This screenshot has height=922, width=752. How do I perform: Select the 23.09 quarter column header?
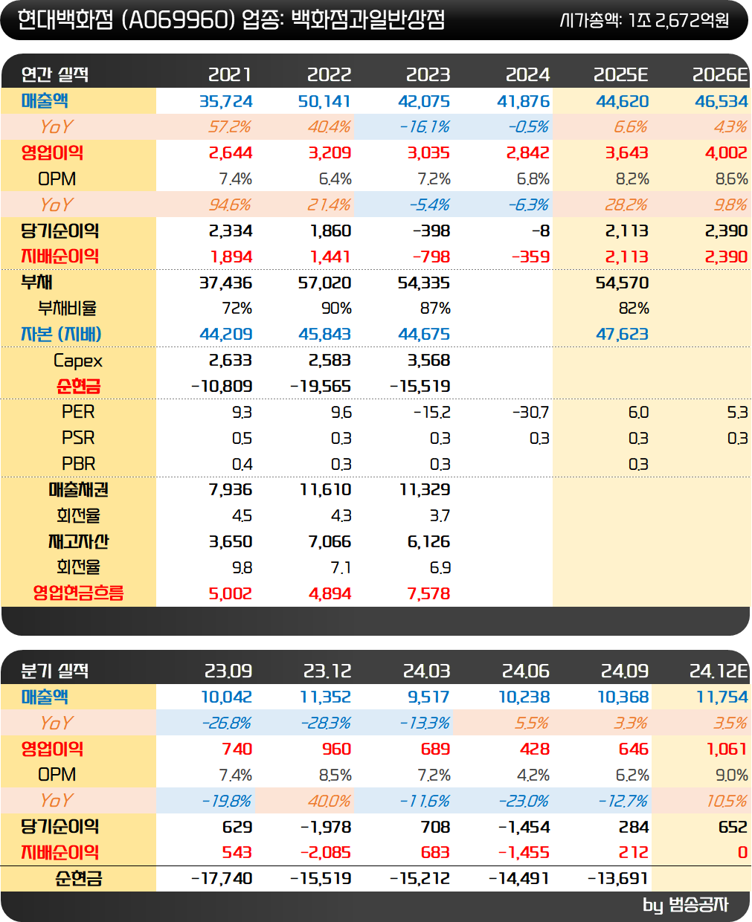pos(228,671)
